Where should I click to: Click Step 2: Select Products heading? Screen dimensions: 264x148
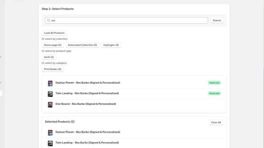pos(57,9)
